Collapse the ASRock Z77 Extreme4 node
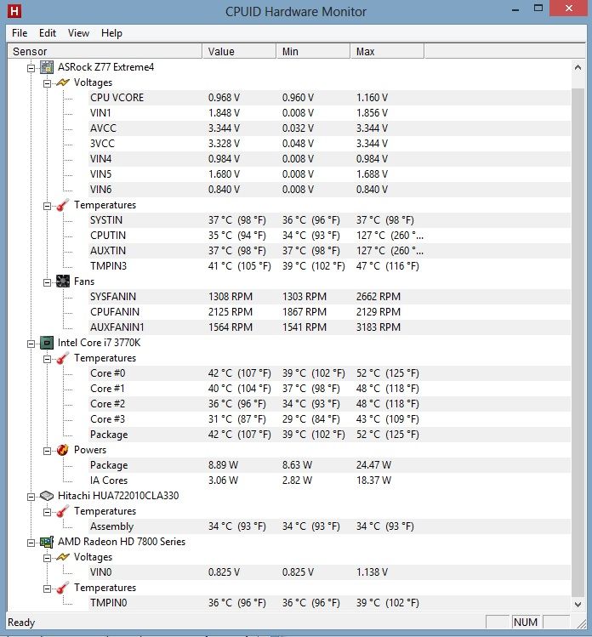 click(x=31, y=68)
